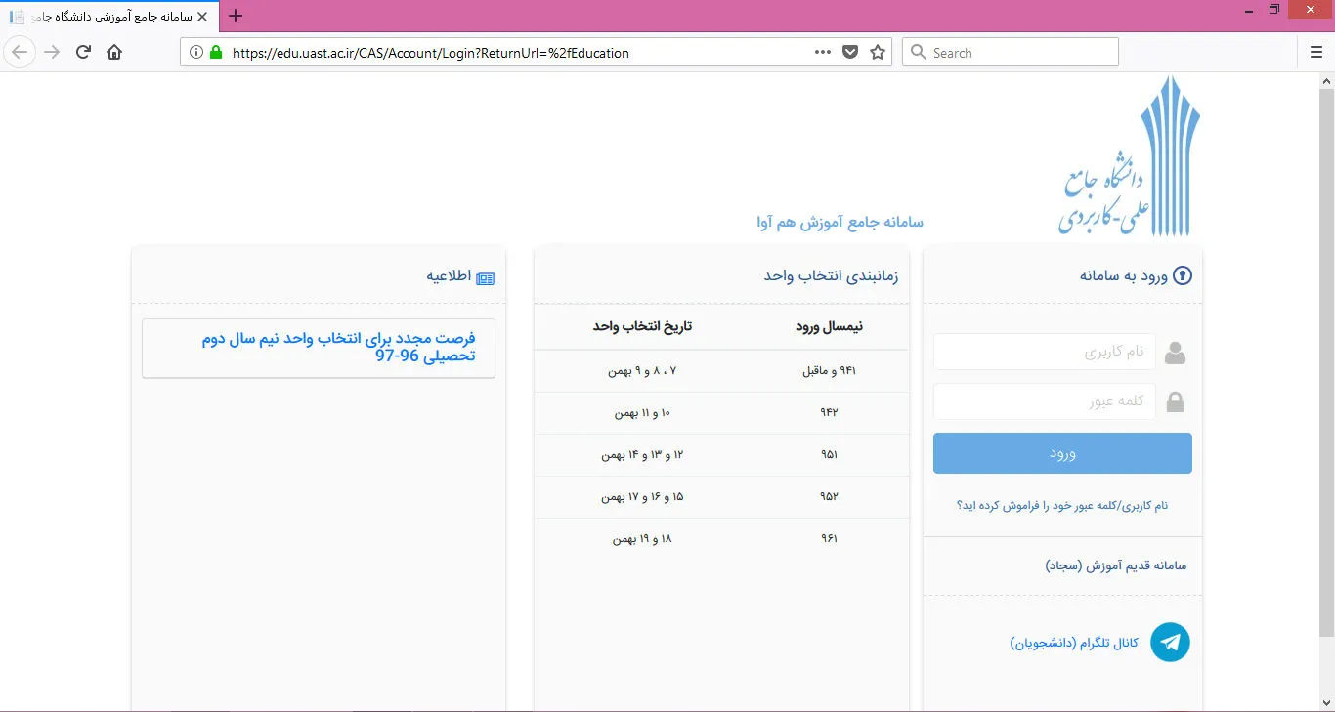
Task: Open the Firefox hamburger menu
Action: (x=1315, y=53)
